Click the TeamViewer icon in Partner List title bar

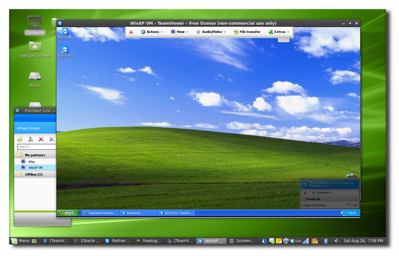coord(17,111)
